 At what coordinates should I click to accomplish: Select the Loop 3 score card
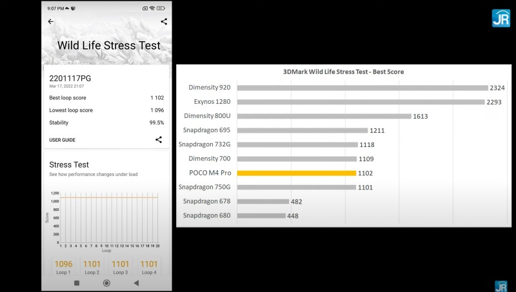click(x=120, y=267)
